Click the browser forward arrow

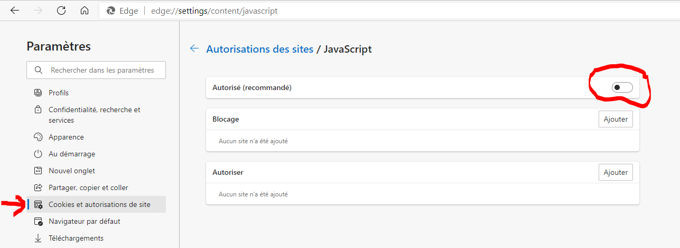(x=38, y=11)
